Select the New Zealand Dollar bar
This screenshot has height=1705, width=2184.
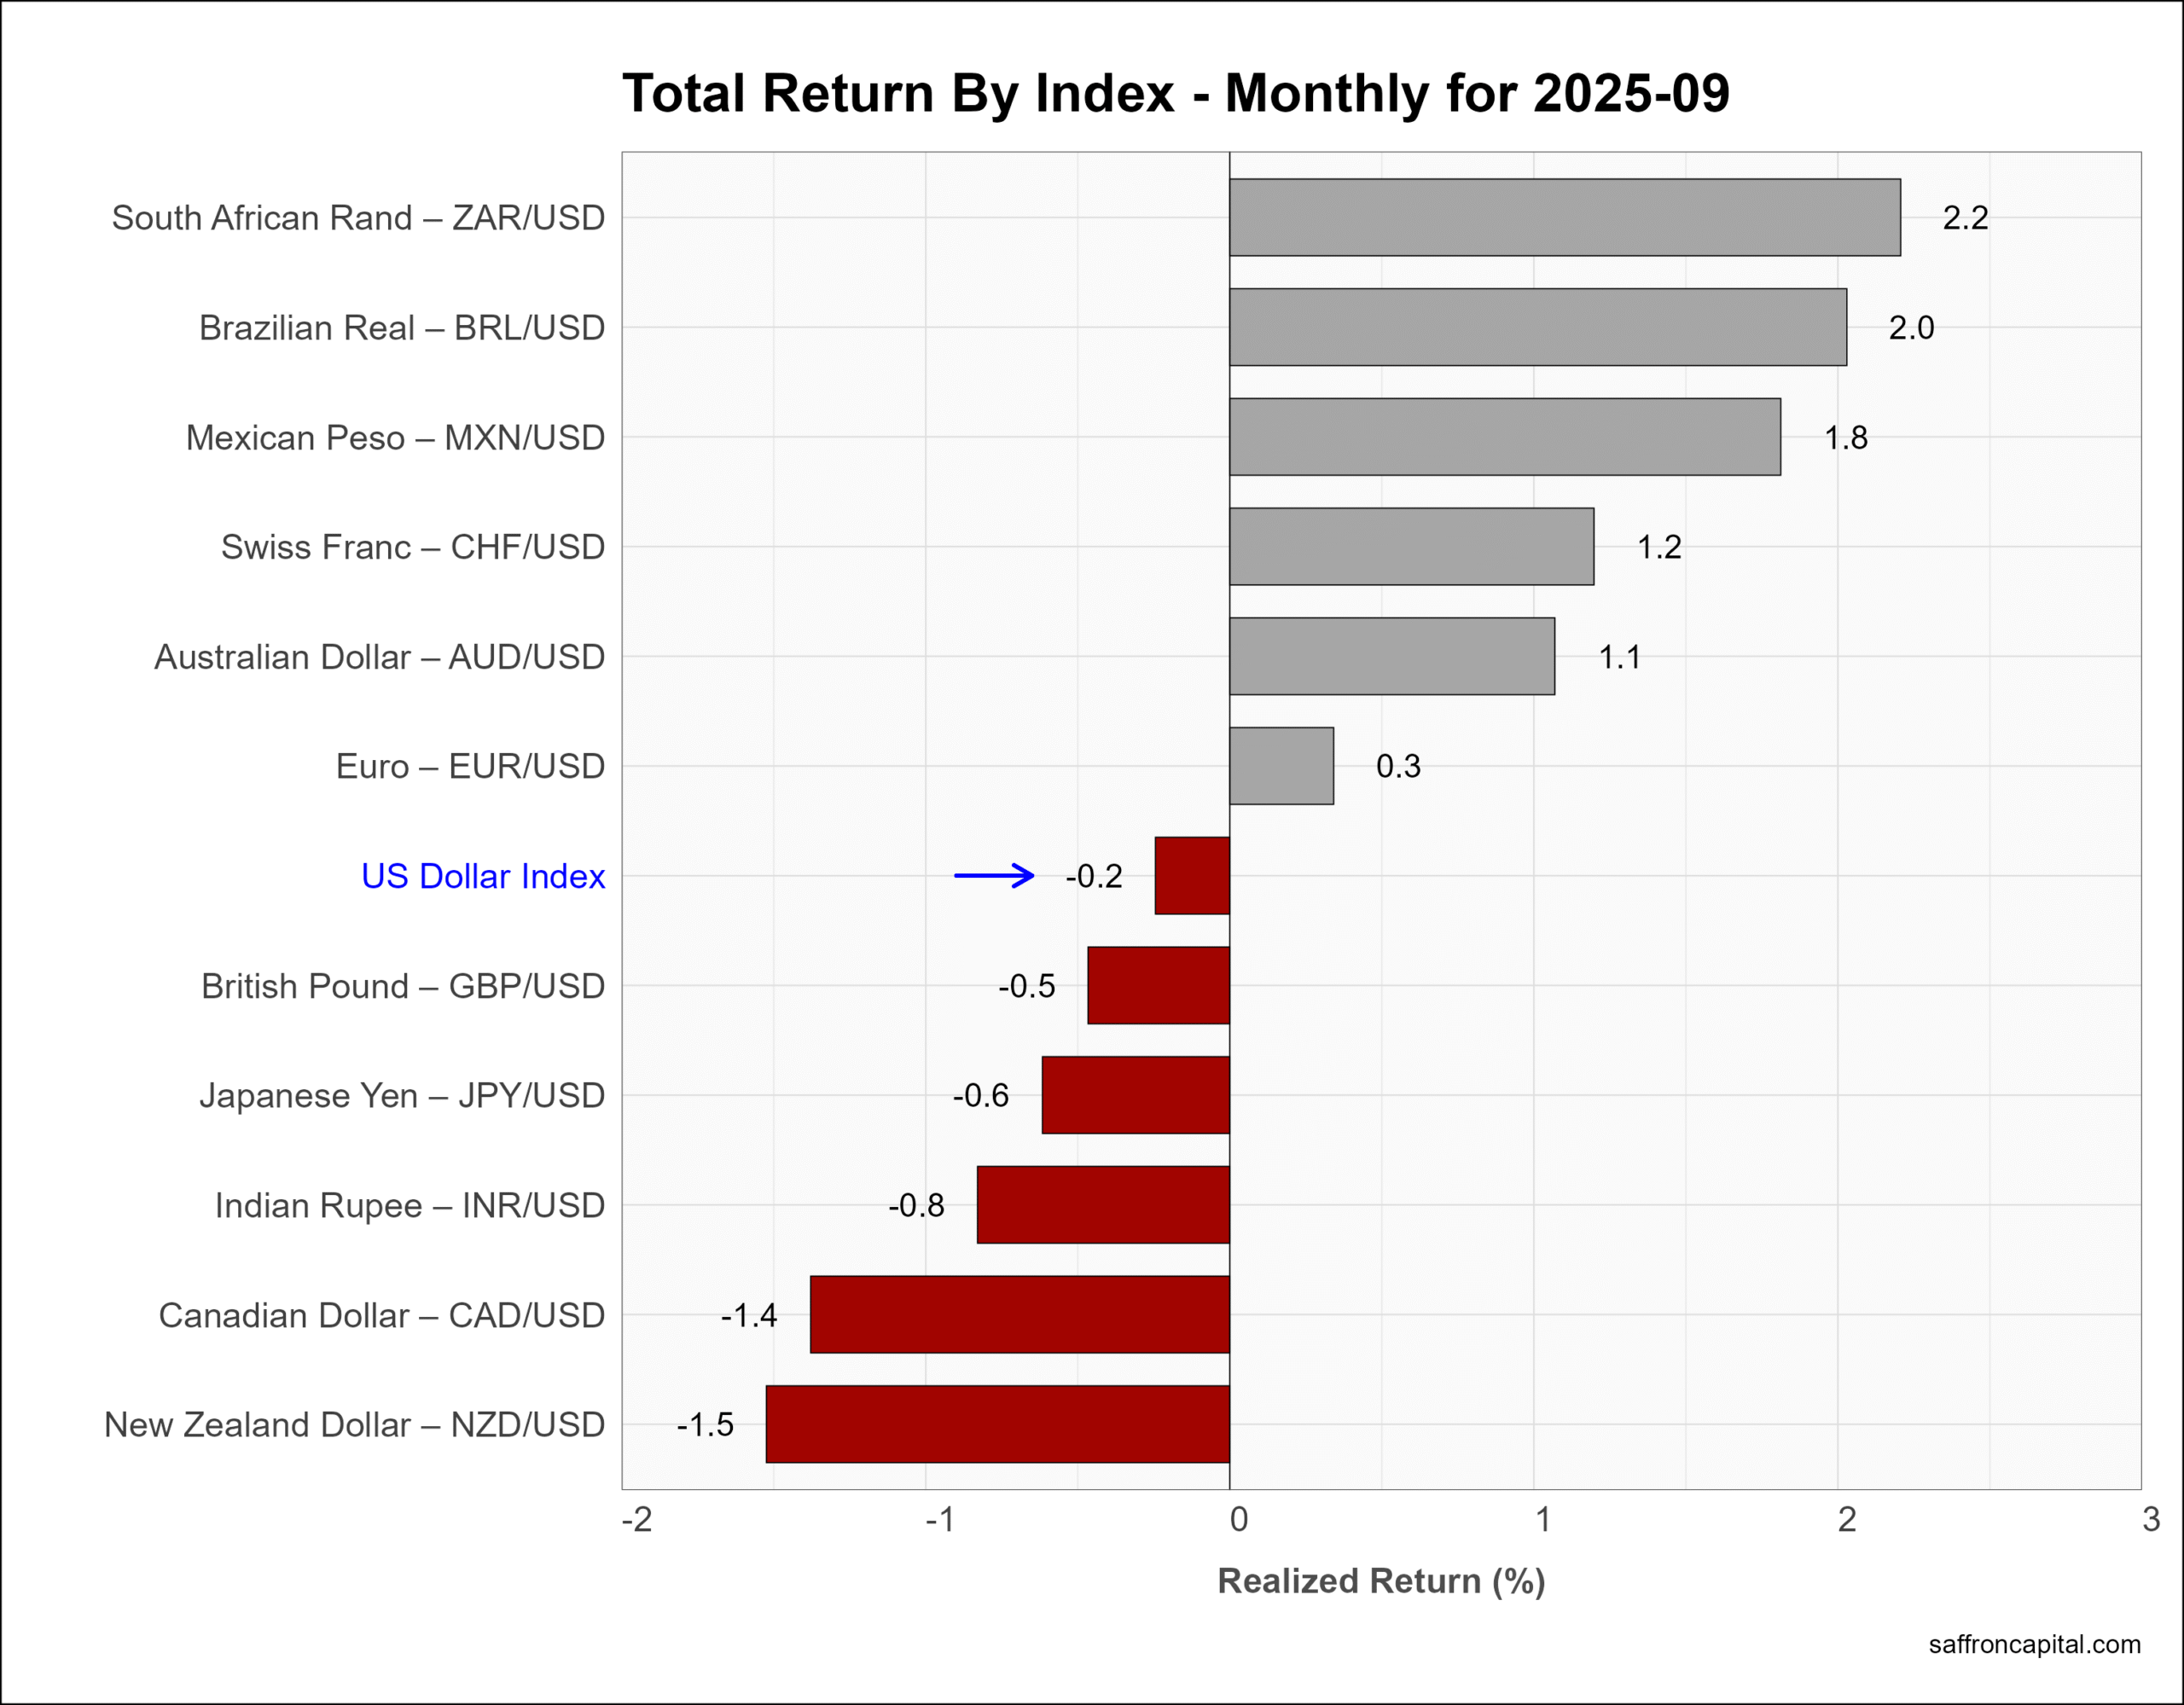click(997, 1424)
